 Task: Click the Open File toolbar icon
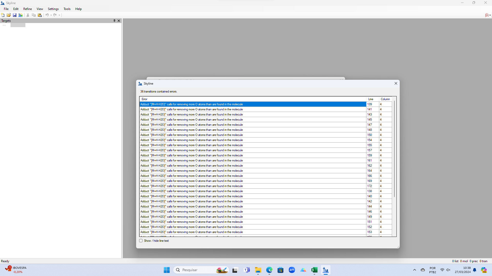(9, 15)
